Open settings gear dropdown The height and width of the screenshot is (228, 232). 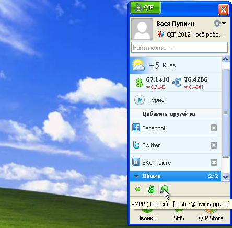(x=219, y=24)
